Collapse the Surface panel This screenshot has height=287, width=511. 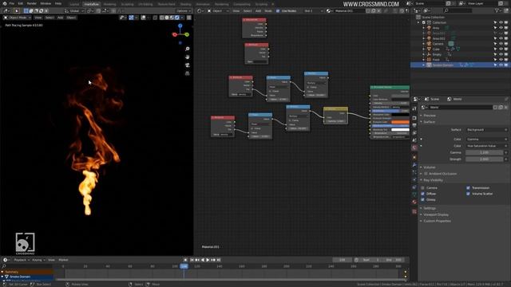coord(430,122)
